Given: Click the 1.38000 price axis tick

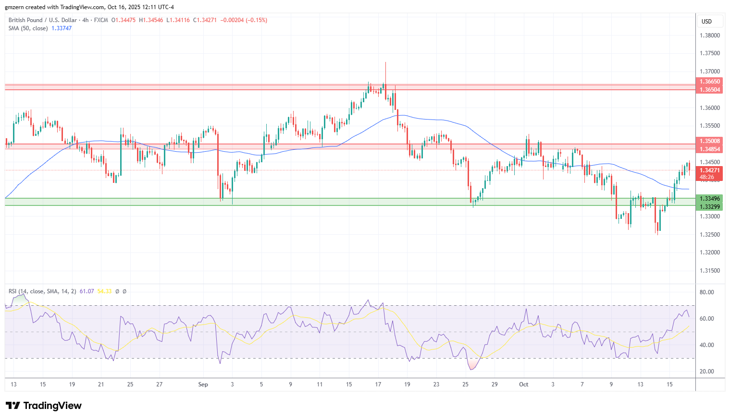Looking at the screenshot, I should [x=709, y=36].
